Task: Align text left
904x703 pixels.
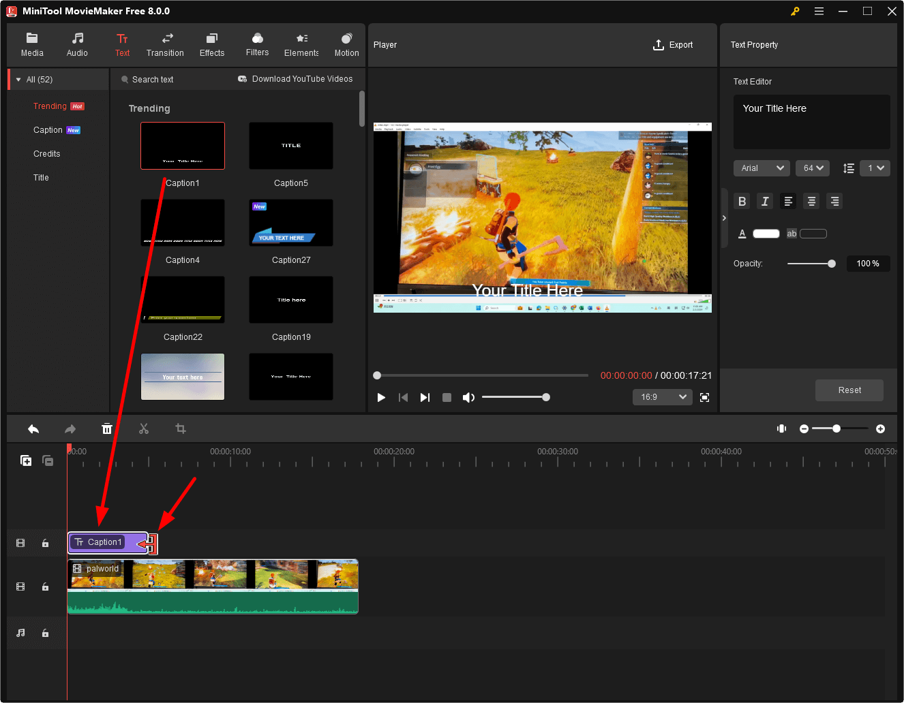Action: click(788, 201)
